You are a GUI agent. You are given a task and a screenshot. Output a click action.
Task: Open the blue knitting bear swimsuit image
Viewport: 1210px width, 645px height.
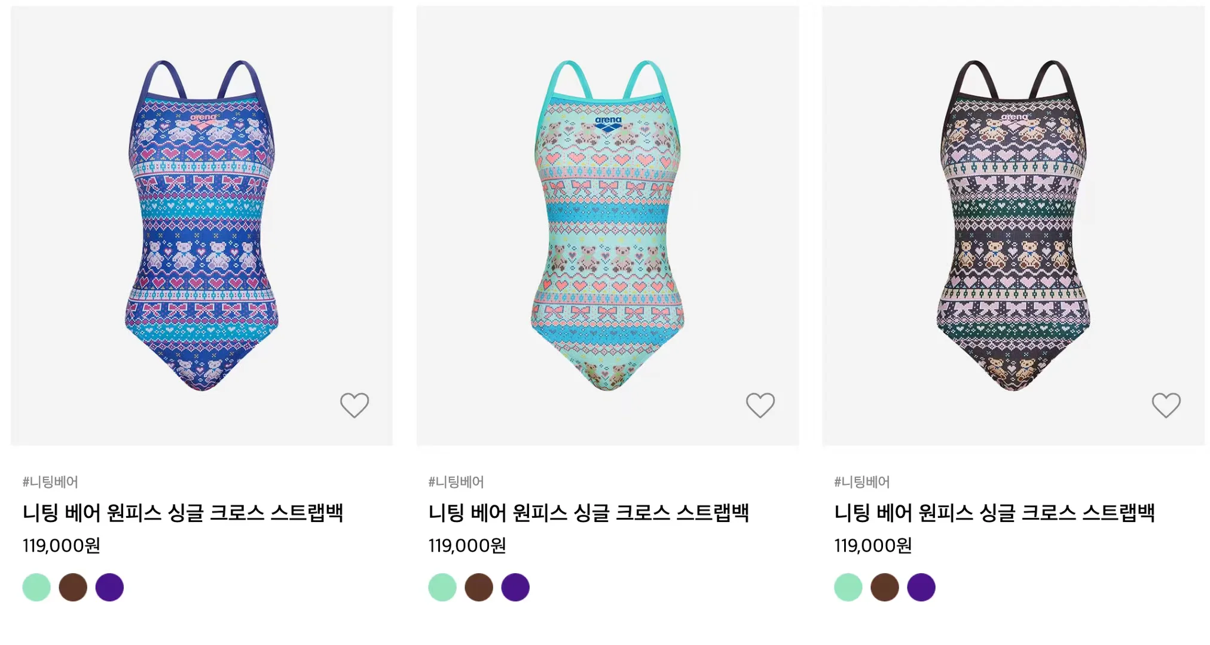201,226
